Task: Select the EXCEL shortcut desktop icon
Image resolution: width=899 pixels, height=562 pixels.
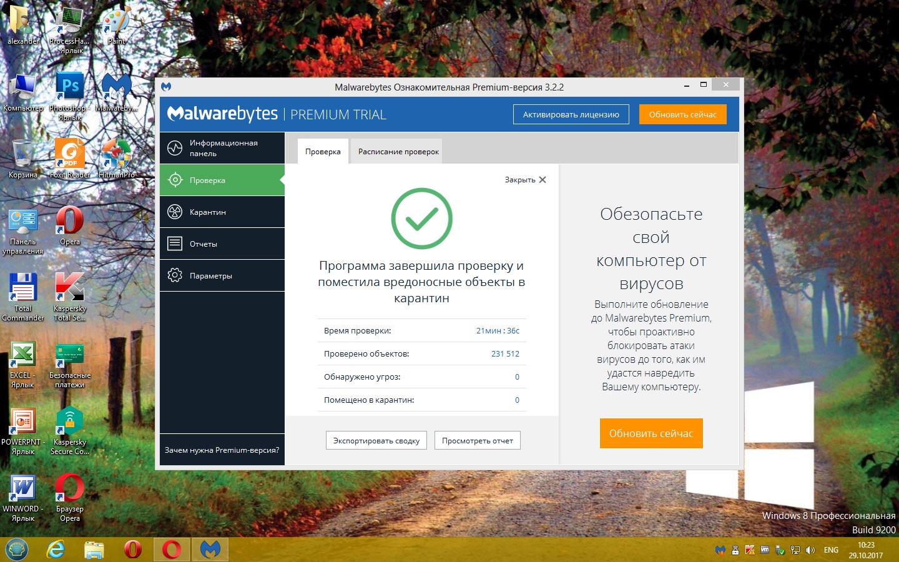Action: (x=23, y=365)
